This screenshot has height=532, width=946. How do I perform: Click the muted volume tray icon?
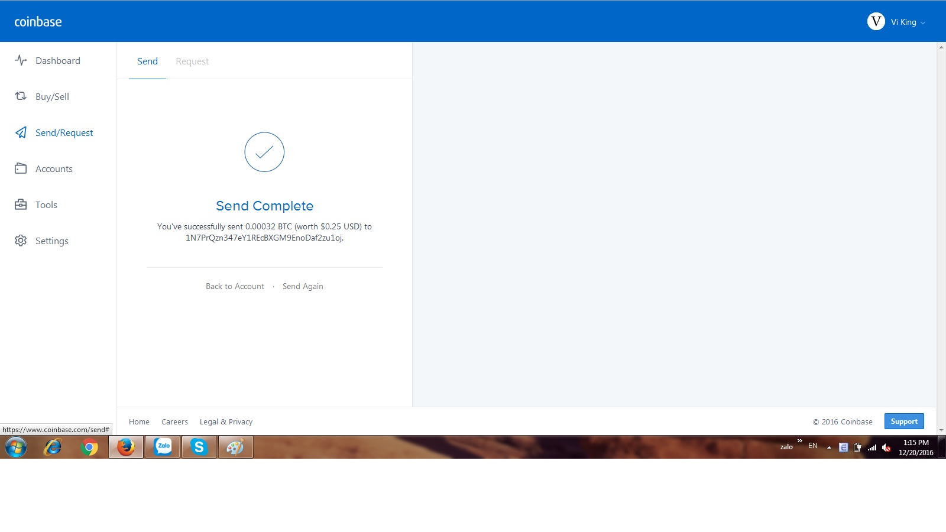[x=886, y=447]
